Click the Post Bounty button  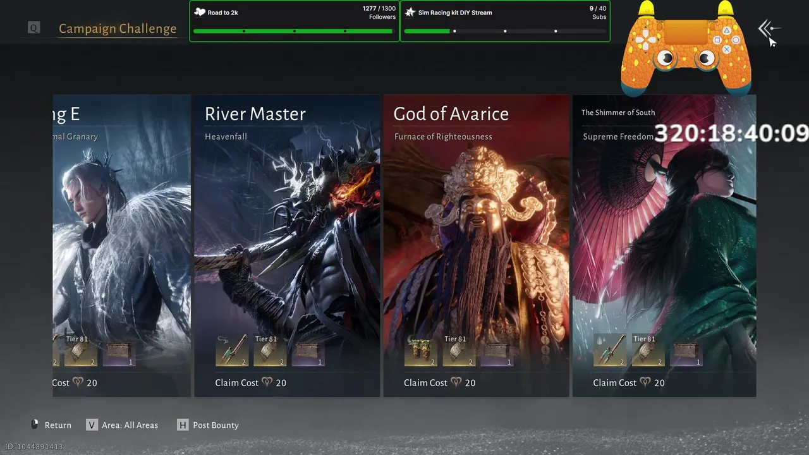click(208, 425)
